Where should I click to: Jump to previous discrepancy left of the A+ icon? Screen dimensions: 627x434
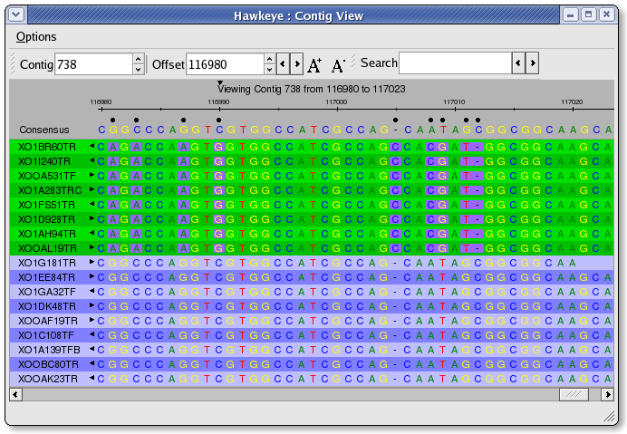[x=283, y=64]
